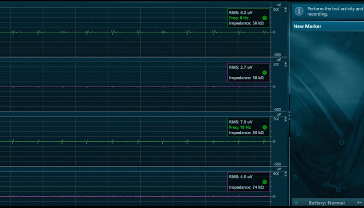Click green status dot in the 7.9 uV RMS box

coord(264,127)
